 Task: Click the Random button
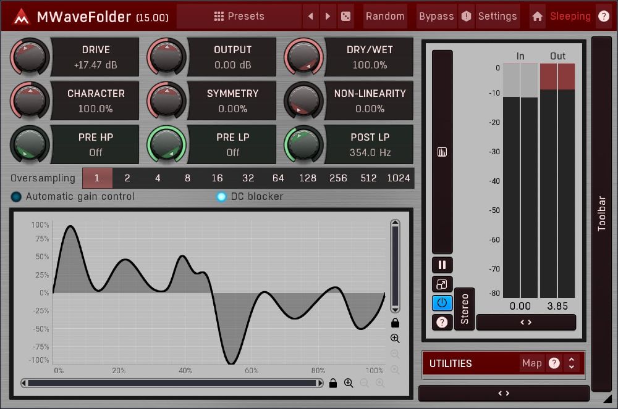(384, 16)
